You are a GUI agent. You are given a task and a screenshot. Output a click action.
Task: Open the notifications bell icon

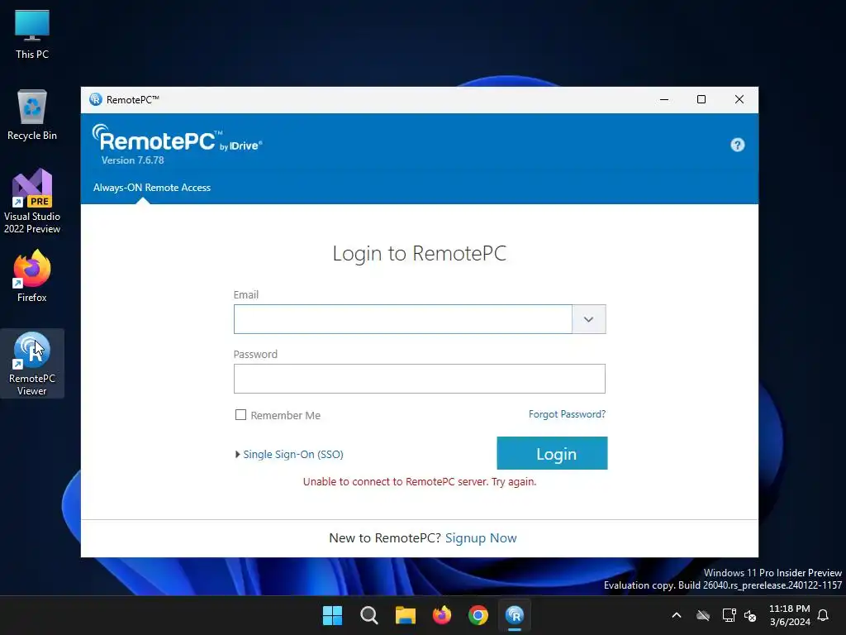click(x=823, y=615)
